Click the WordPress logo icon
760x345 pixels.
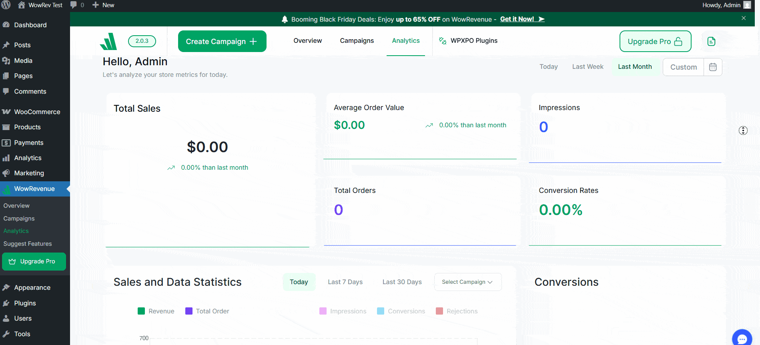pyautogui.click(x=6, y=5)
